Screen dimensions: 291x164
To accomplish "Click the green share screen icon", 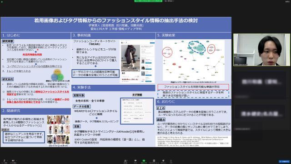I will [144, 161].
